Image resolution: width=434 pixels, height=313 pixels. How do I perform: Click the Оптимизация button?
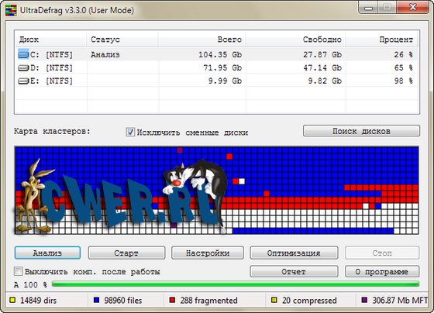pyautogui.click(x=294, y=253)
